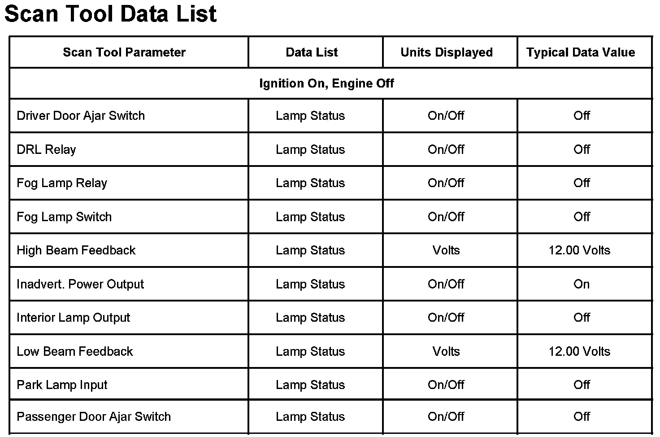The width and height of the screenshot is (660, 437).
Task: Click the "Interior Lamp Output" parameter
Action: click(73, 318)
